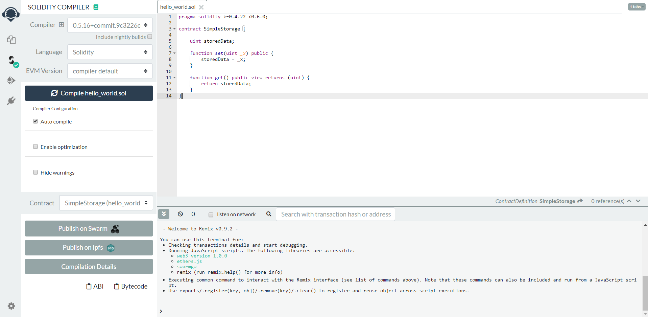Open the Language dropdown showing Solidity
The height and width of the screenshot is (317, 648).
[x=110, y=52]
